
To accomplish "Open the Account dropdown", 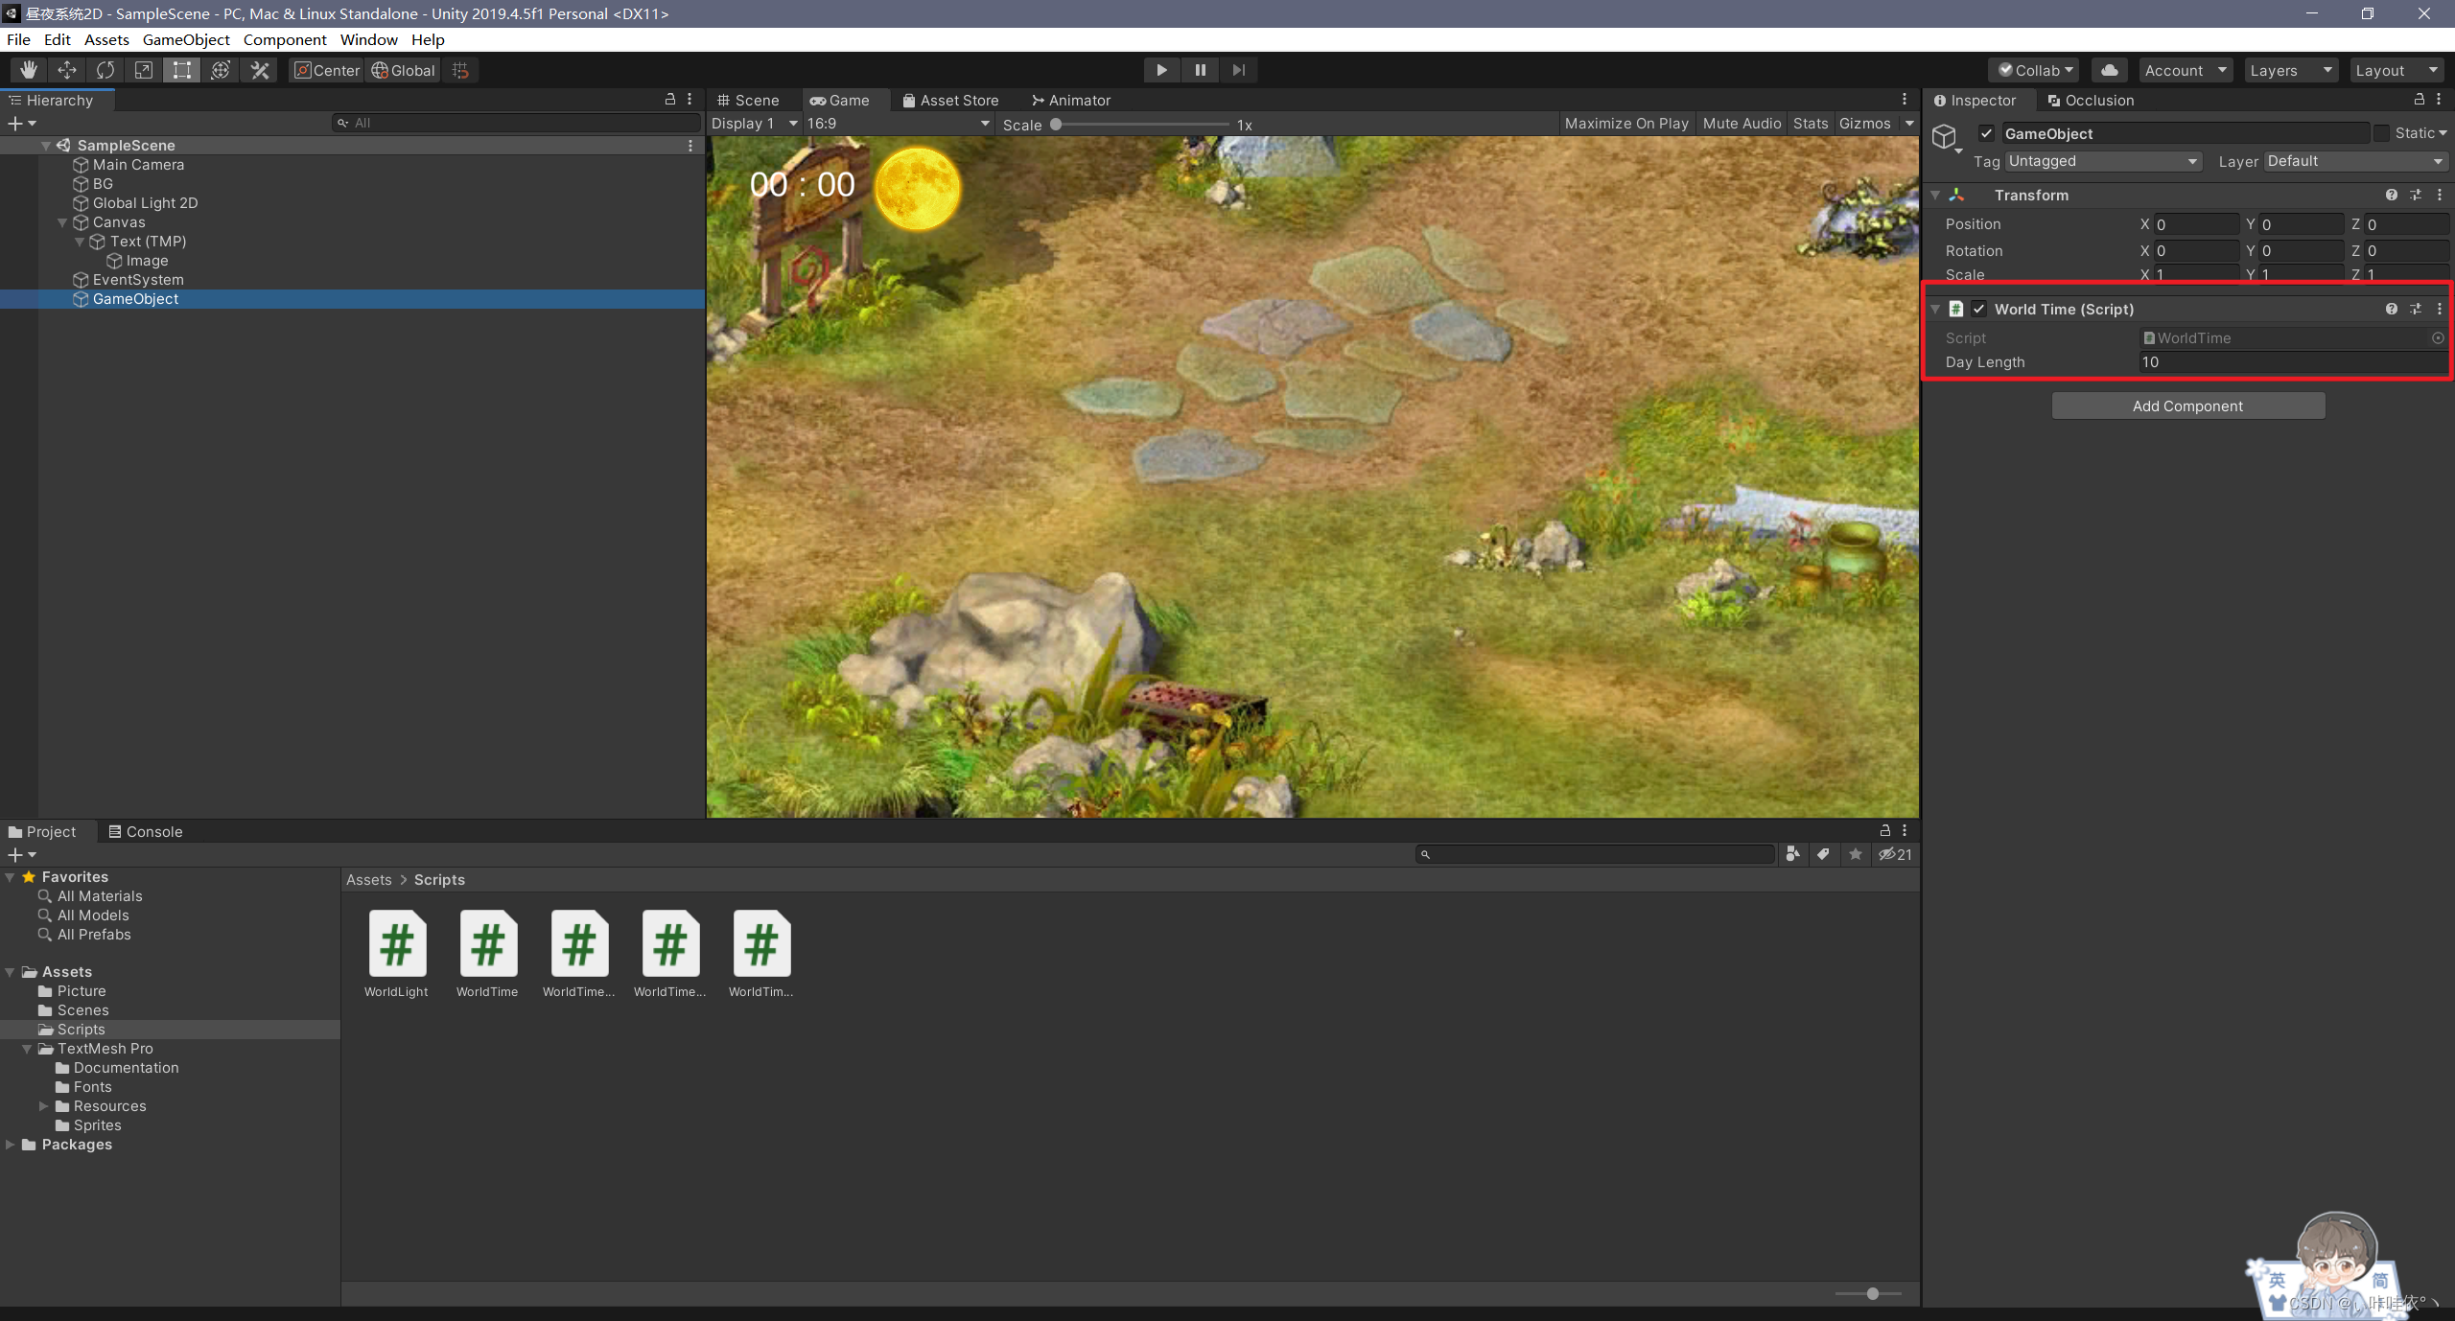I will tap(2186, 70).
